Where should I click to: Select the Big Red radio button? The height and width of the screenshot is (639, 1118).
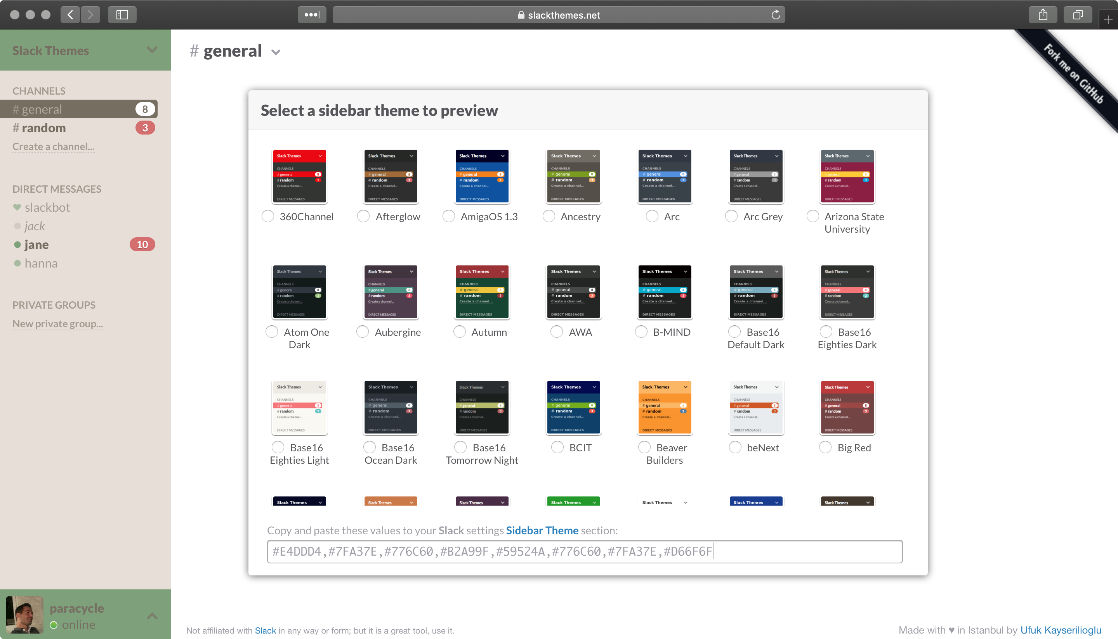point(825,447)
